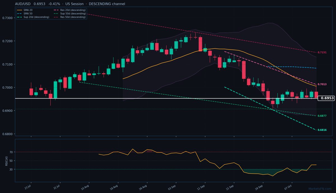Click the 07 Oct date label

288,187
